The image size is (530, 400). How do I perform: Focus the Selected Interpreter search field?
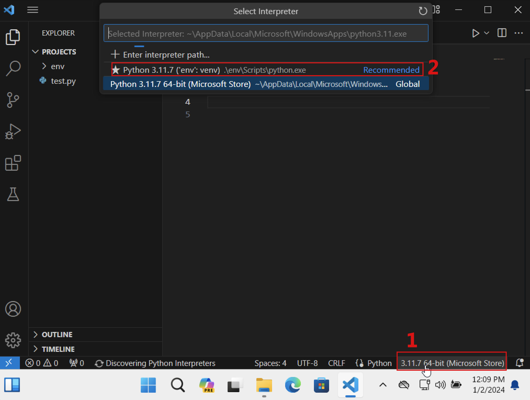pos(266,33)
